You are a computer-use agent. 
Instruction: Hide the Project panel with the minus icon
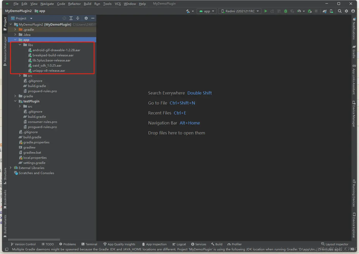pos(93,18)
